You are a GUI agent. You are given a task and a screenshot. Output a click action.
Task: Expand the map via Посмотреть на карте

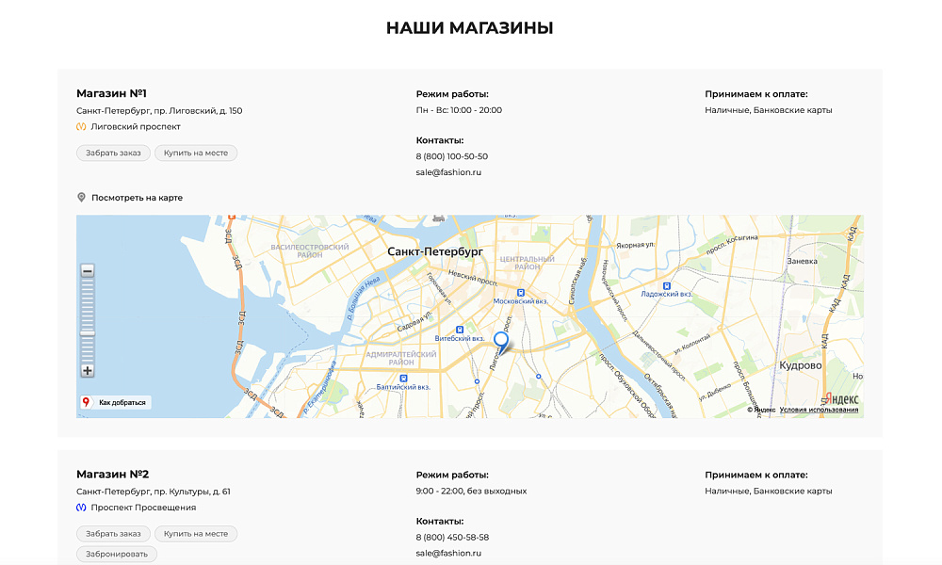tap(136, 197)
